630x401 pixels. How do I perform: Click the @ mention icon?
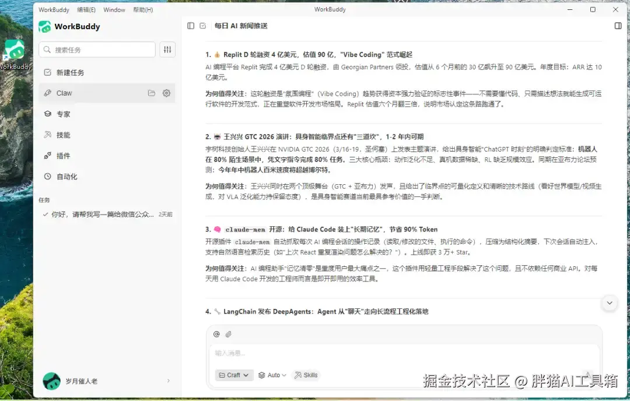216,334
